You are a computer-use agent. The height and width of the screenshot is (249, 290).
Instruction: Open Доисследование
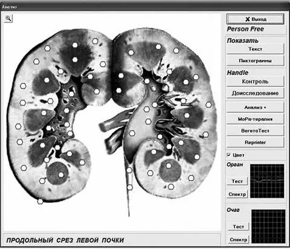256,93
